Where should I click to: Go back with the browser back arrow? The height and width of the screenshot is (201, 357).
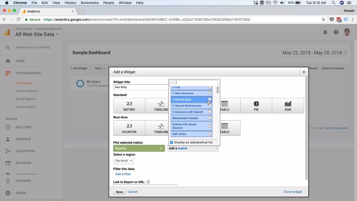click(x=5, y=20)
